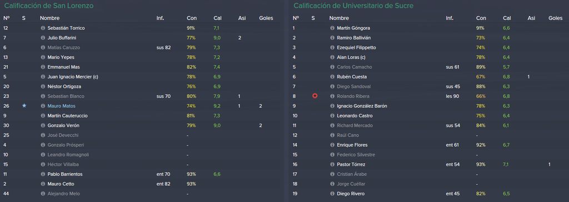The height and width of the screenshot is (202, 569).
Task: Click info icon next to Pablo Barrientos
Action: tap(43, 174)
